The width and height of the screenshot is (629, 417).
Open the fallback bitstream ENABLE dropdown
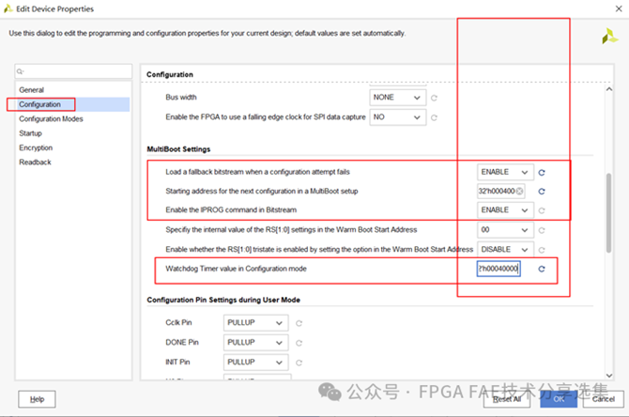click(x=505, y=172)
